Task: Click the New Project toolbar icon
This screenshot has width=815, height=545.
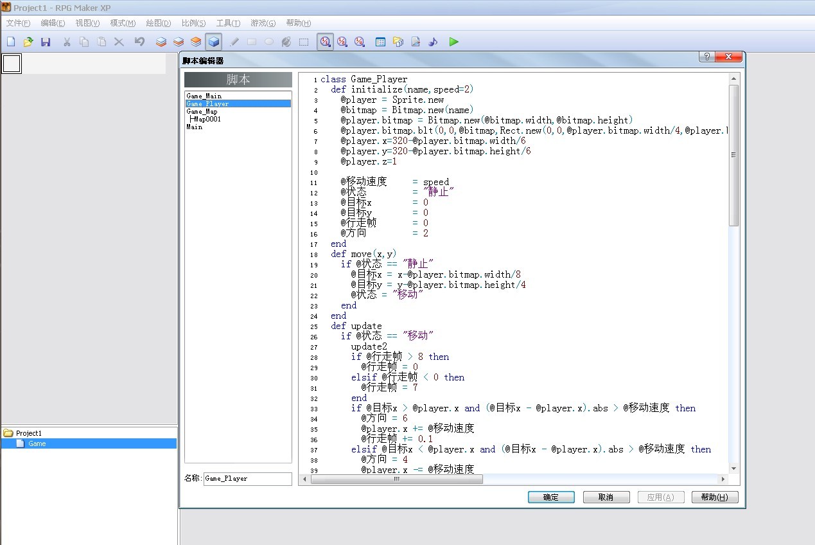Action: click(11, 42)
